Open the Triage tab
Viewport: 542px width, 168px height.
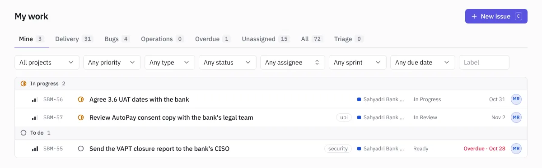[349, 39]
